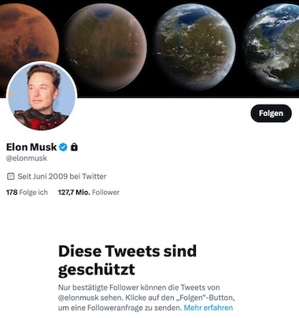Click the @elonmusk handle below the name
Screen dimensions: 299x318
click(27, 159)
